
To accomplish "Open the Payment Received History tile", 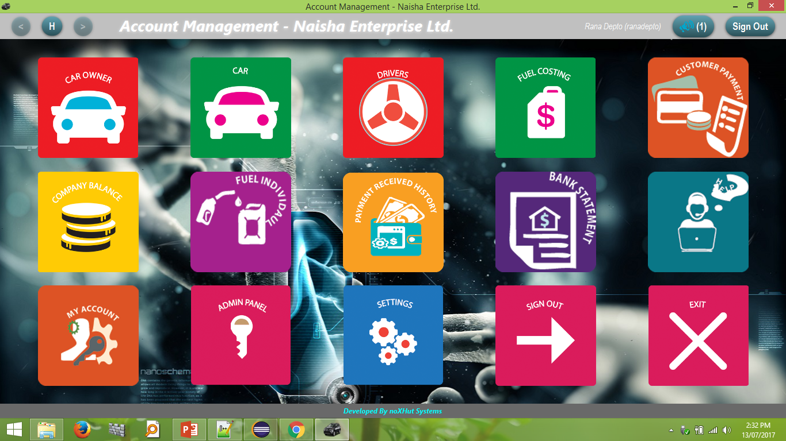I will click(393, 222).
